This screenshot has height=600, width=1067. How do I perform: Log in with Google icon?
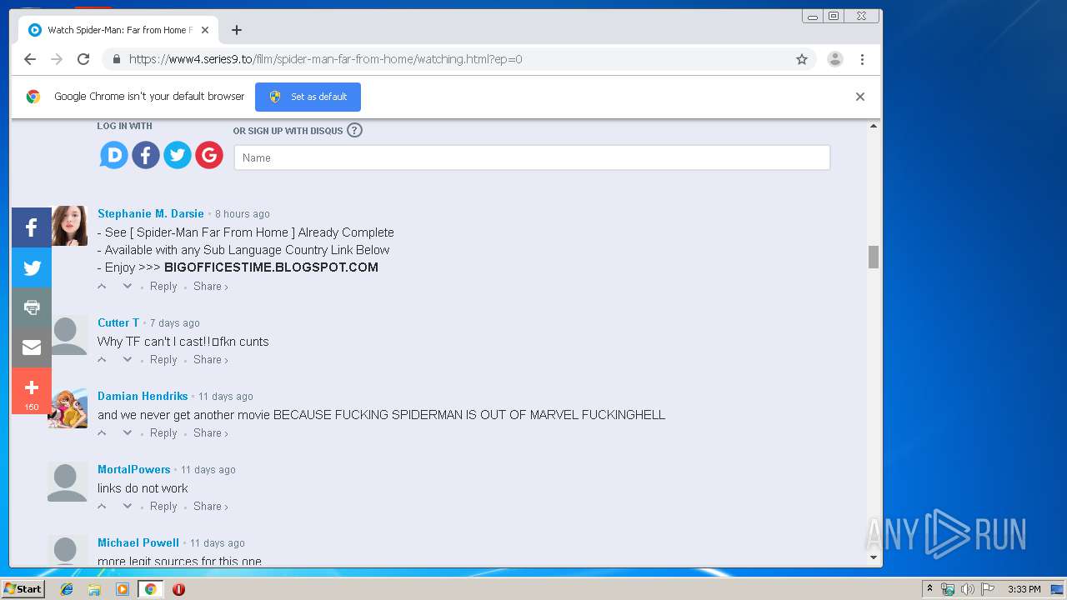click(209, 155)
